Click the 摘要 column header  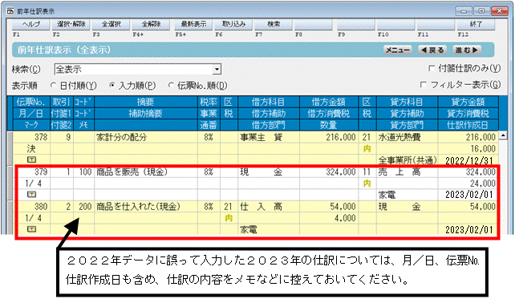pyautogui.click(x=145, y=102)
